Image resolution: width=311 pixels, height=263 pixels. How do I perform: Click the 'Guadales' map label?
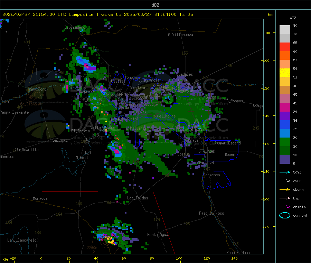185,74
